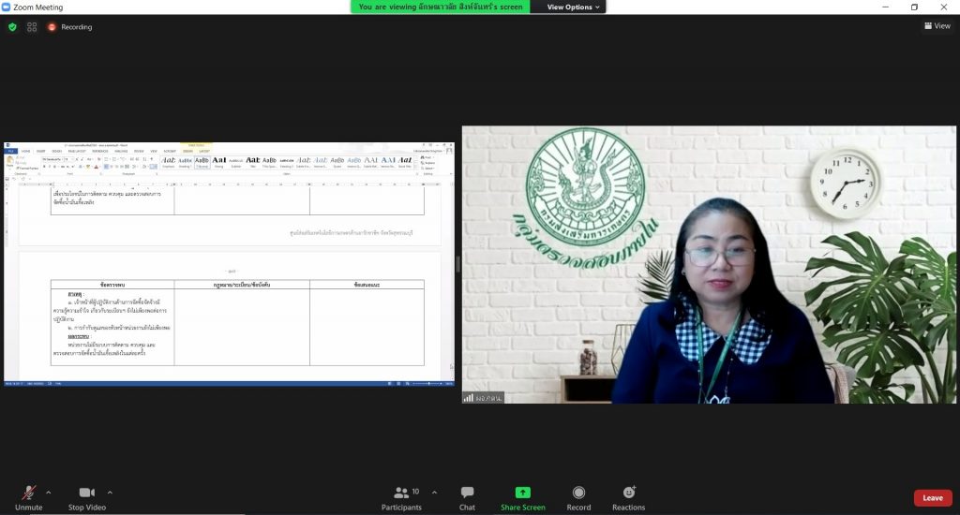Click the gallery grid icon near the shield
This screenshot has width=960, height=515.
32,27
